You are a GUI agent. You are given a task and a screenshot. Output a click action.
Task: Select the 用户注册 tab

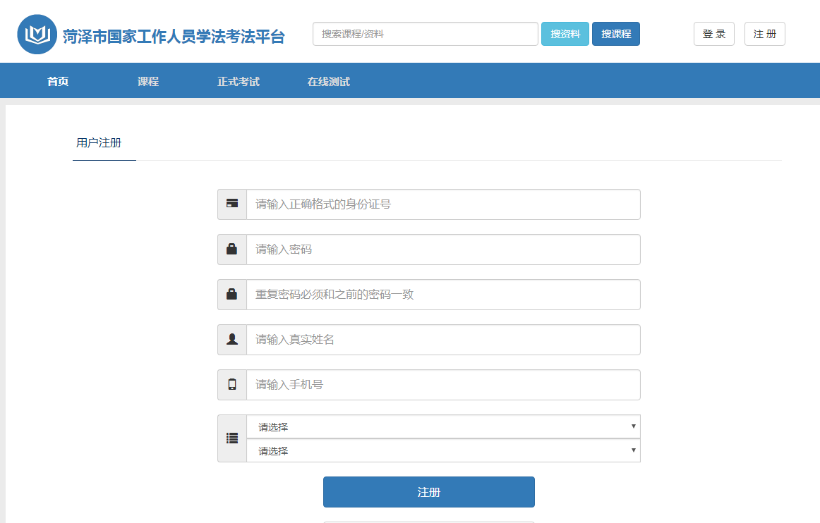click(99, 142)
